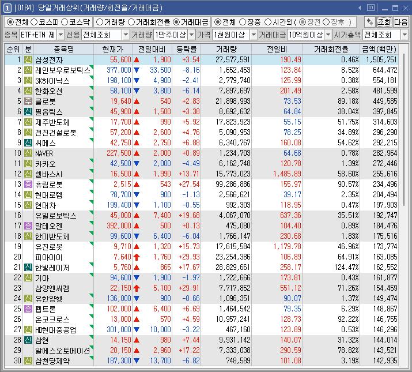Click the upper-limit arrow icon in 피아이이 row
Screen dimensions: 412x372
point(137,257)
